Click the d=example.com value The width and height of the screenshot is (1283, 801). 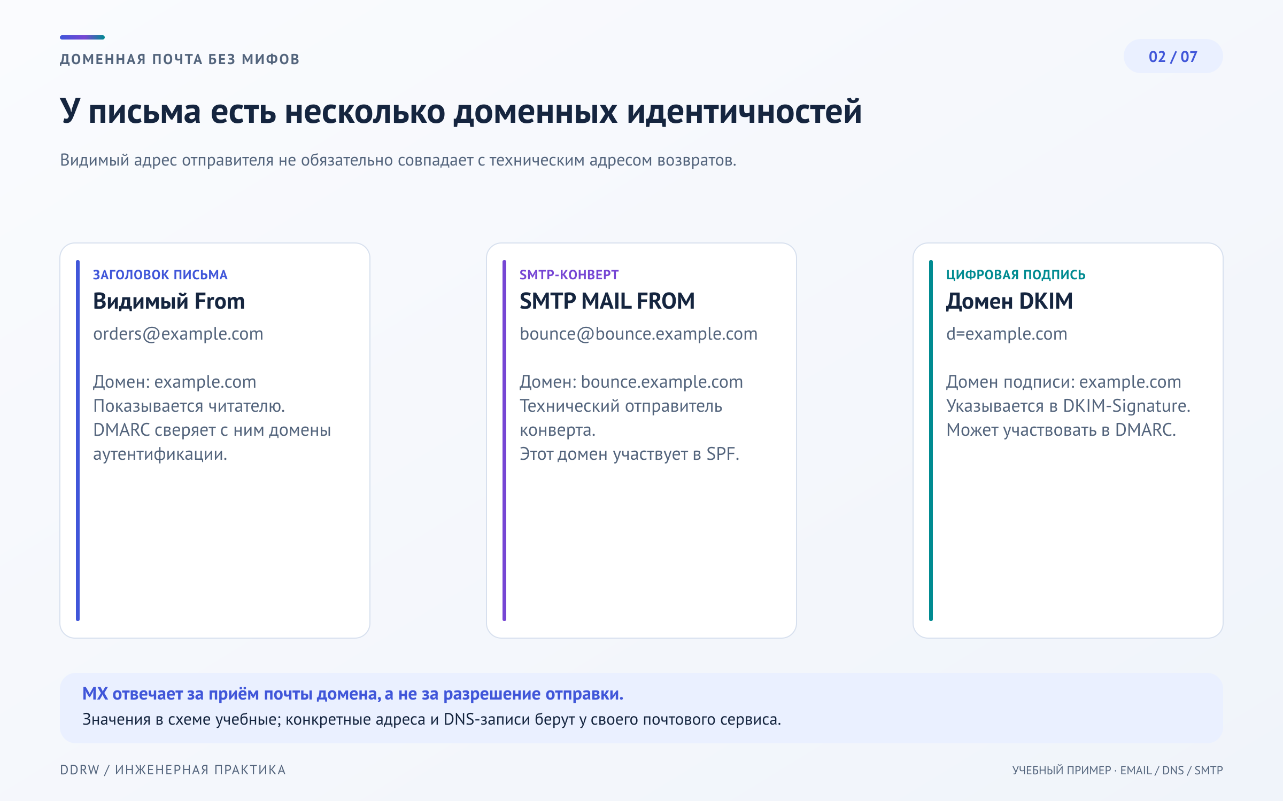[1007, 334]
